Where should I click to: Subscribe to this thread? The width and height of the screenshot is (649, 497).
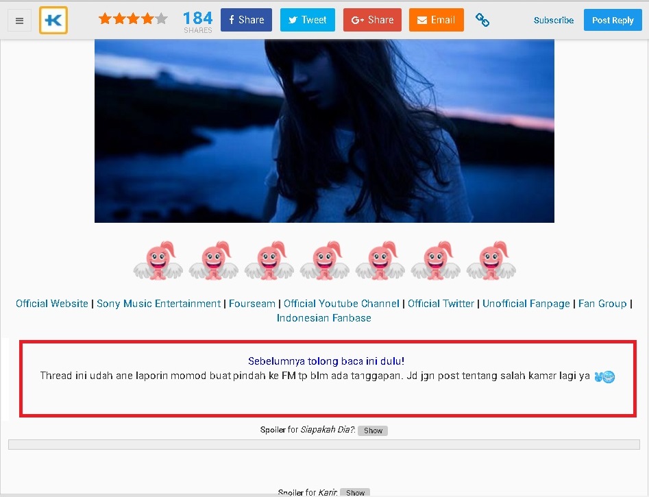tap(553, 21)
